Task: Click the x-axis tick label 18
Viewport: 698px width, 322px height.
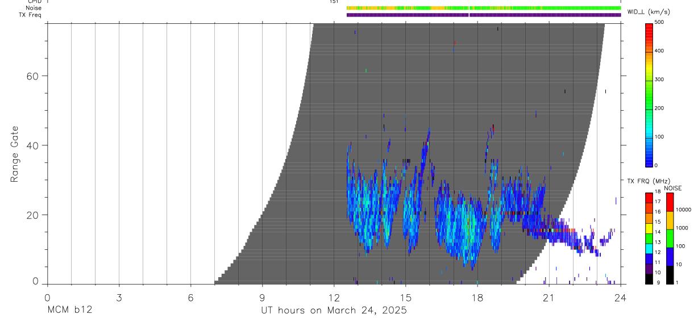Action: coord(477,297)
